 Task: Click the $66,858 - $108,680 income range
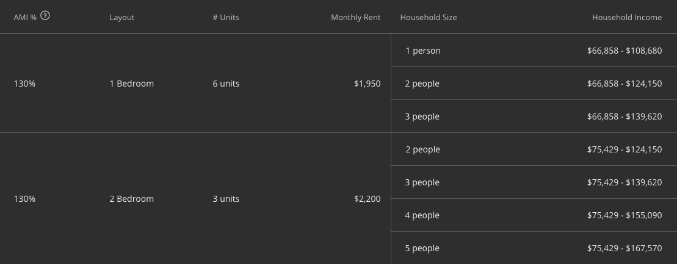pyautogui.click(x=625, y=51)
